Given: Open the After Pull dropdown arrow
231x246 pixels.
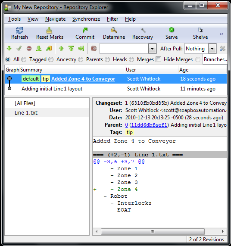Looking at the screenshot, I should click(212, 49).
